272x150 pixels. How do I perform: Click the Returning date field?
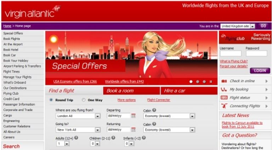pyautogui.click(x=119, y=129)
